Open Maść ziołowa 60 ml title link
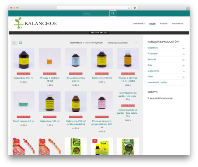Screen dimensions: 198x167 coord(24,121)
